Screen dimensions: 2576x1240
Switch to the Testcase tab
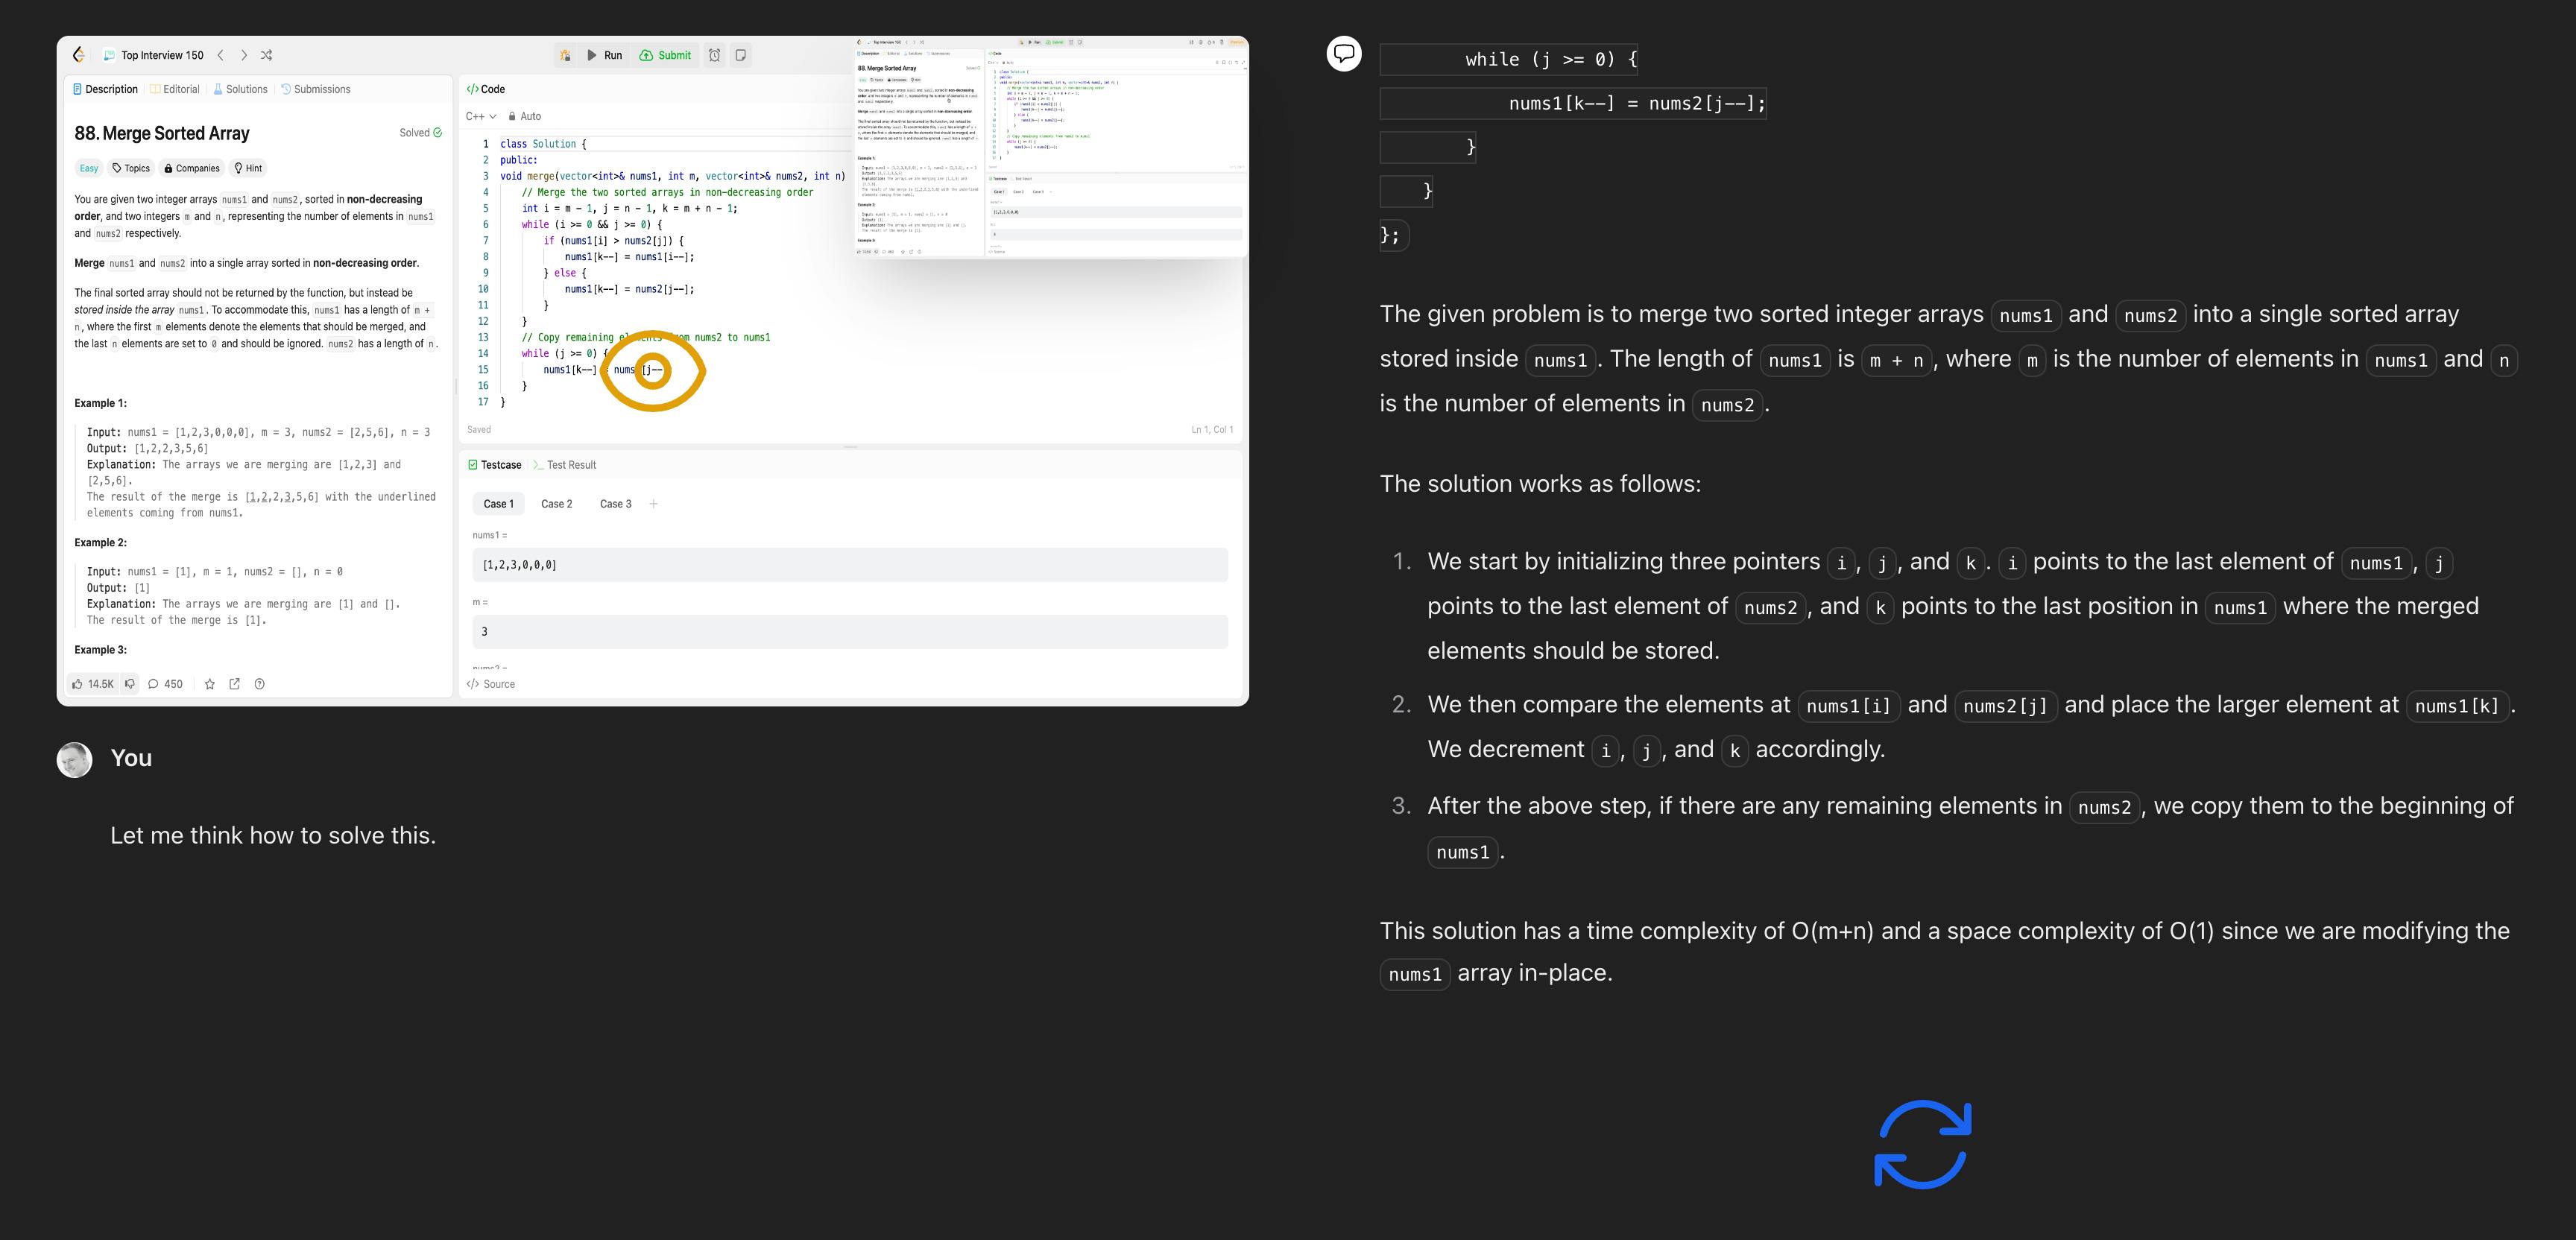coord(495,465)
